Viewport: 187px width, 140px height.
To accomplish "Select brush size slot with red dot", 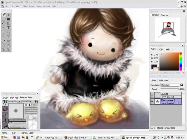I will point(20,101).
